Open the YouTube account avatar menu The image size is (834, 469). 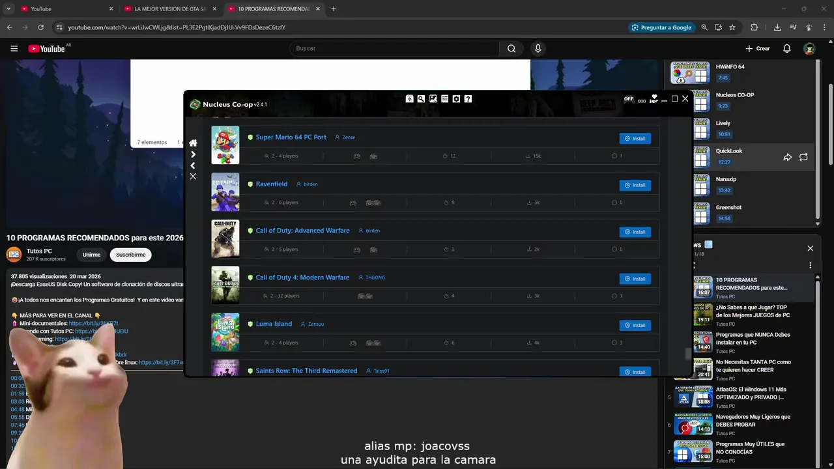point(809,49)
